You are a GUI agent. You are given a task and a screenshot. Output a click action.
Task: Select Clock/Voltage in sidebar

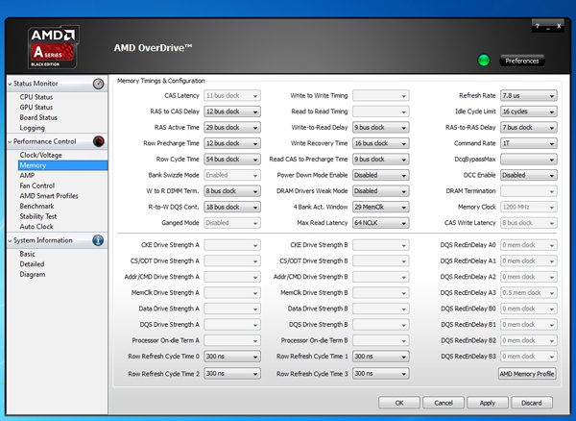40,155
